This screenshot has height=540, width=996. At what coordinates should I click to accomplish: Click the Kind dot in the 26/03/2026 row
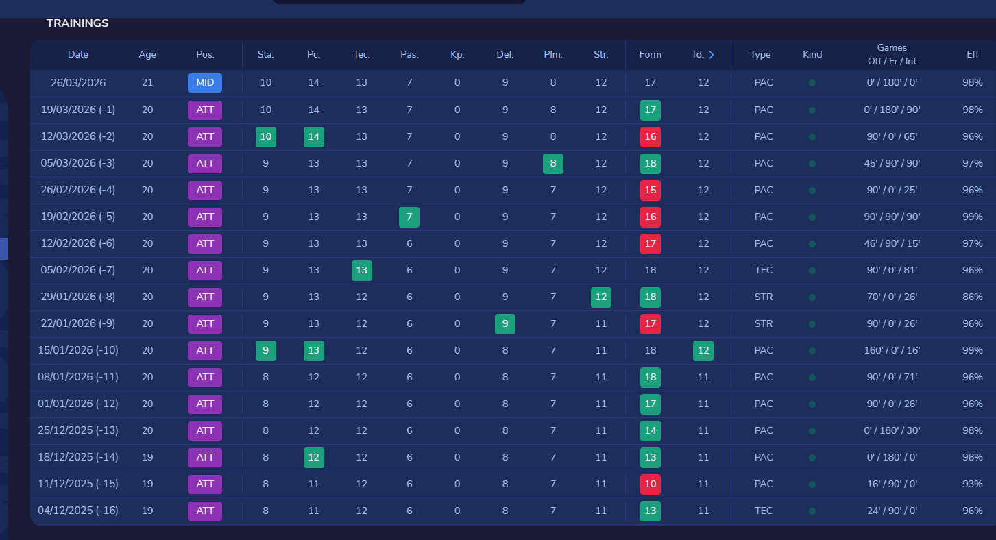(812, 83)
